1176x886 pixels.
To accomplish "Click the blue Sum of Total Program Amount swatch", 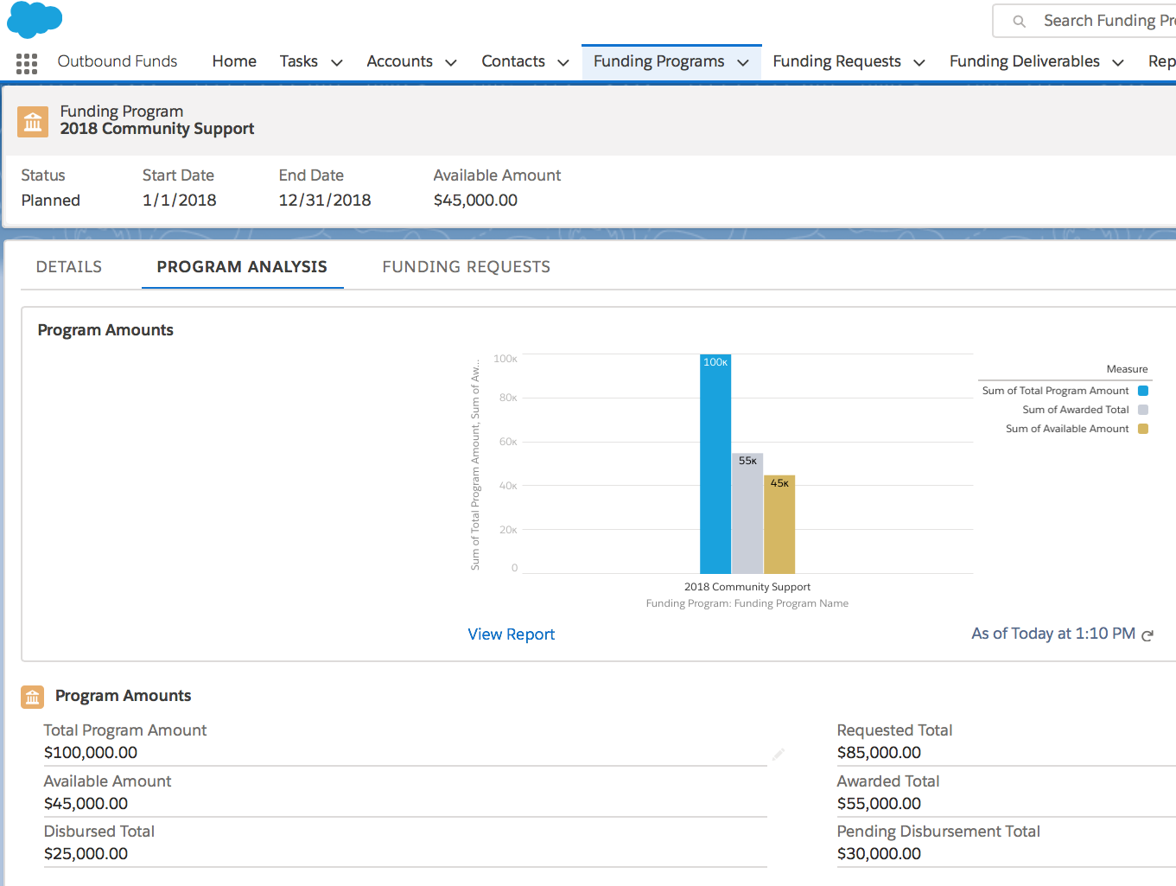I will pyautogui.click(x=1143, y=391).
